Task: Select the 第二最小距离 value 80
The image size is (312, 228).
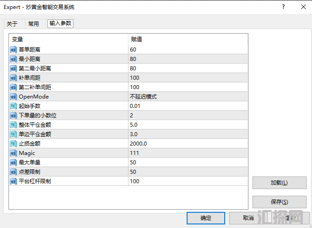Action: [x=188, y=69]
